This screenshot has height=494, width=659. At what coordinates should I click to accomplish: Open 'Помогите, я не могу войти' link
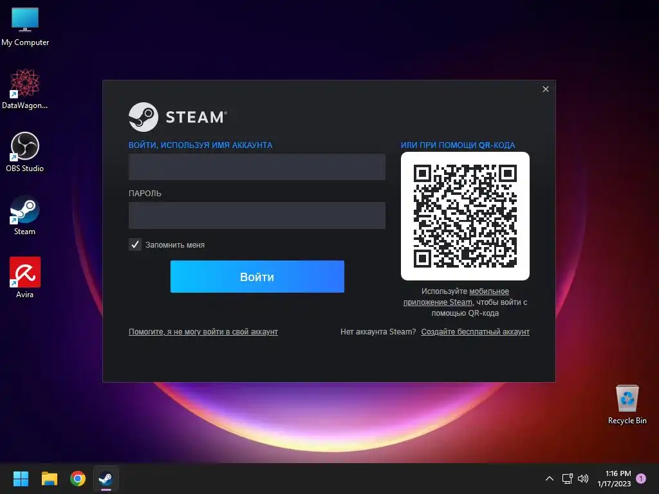click(x=203, y=331)
